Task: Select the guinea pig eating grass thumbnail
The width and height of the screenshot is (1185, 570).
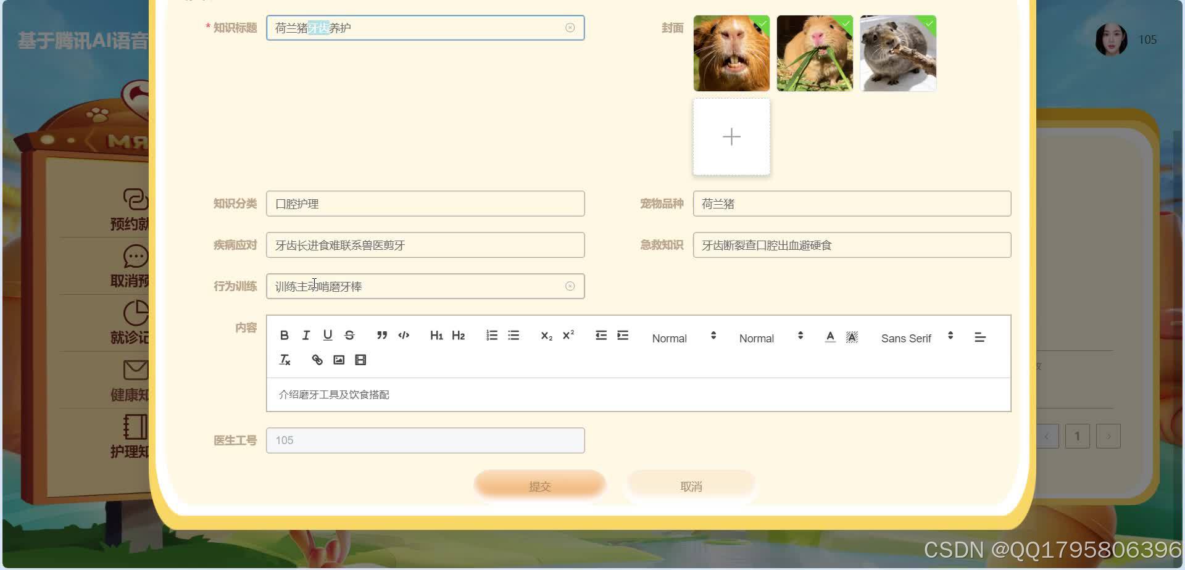Action: click(815, 53)
